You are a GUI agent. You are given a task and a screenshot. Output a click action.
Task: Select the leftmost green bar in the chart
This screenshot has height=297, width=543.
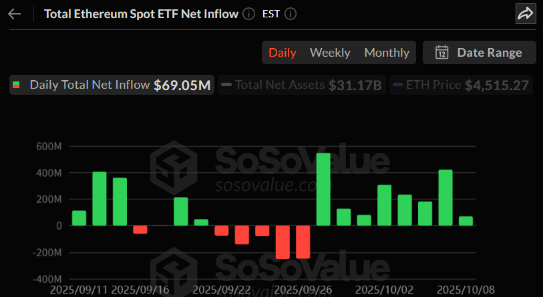[79, 218]
